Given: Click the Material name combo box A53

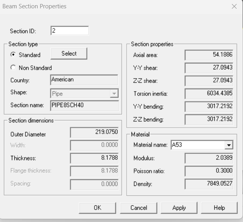Looking at the screenshot, I should click(202, 145).
